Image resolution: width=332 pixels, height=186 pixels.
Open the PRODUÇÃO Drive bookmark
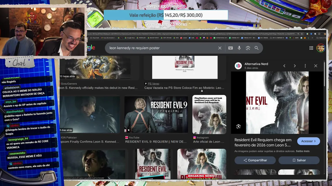[x=141, y=38]
